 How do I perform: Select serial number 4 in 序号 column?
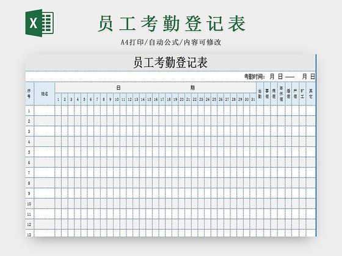pyautogui.click(x=29, y=141)
